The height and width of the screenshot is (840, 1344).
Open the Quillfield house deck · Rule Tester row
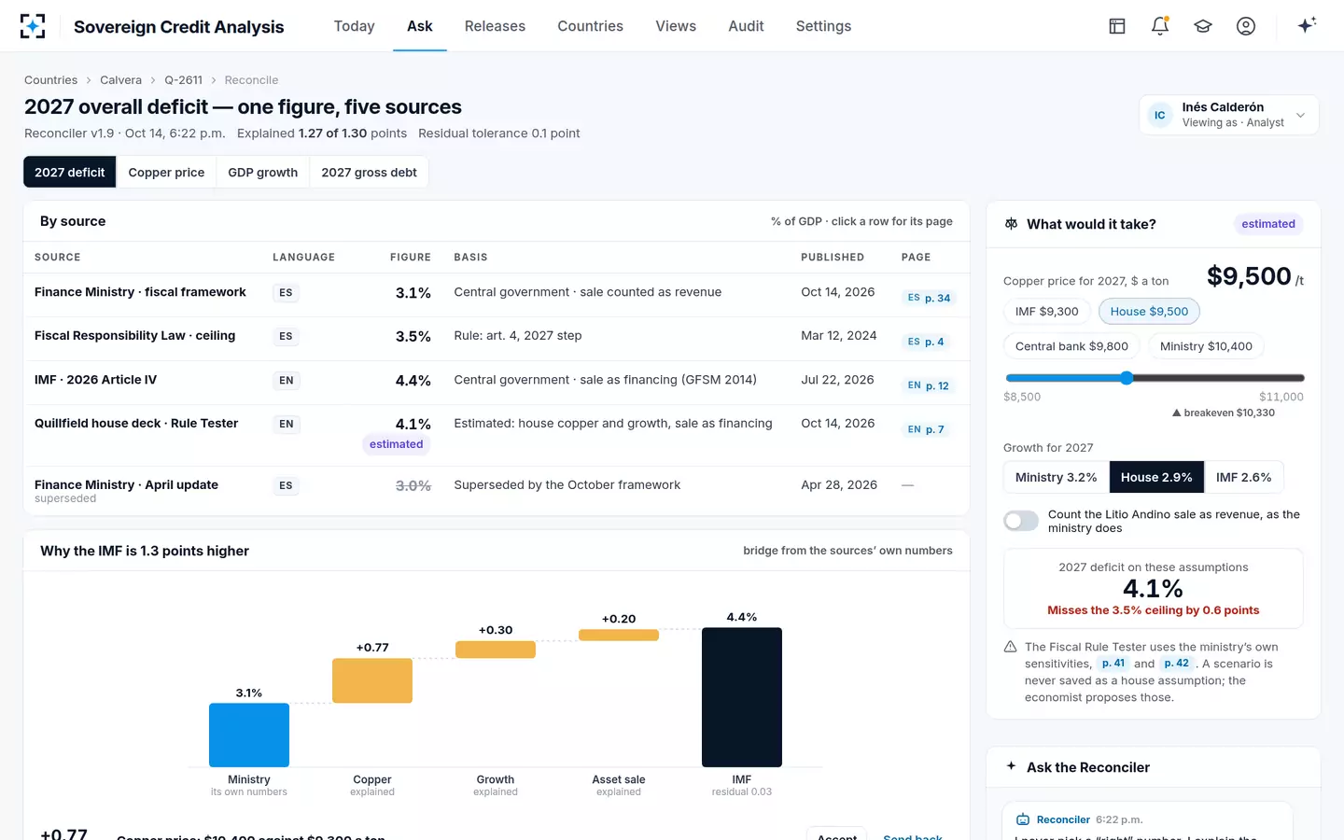(497, 435)
